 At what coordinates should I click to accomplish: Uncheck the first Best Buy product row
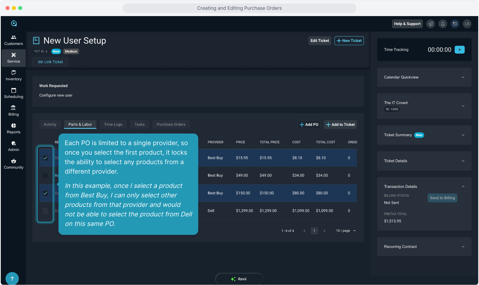tap(45, 158)
